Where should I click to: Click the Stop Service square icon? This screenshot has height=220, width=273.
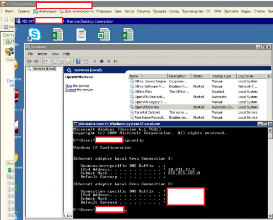(102, 61)
